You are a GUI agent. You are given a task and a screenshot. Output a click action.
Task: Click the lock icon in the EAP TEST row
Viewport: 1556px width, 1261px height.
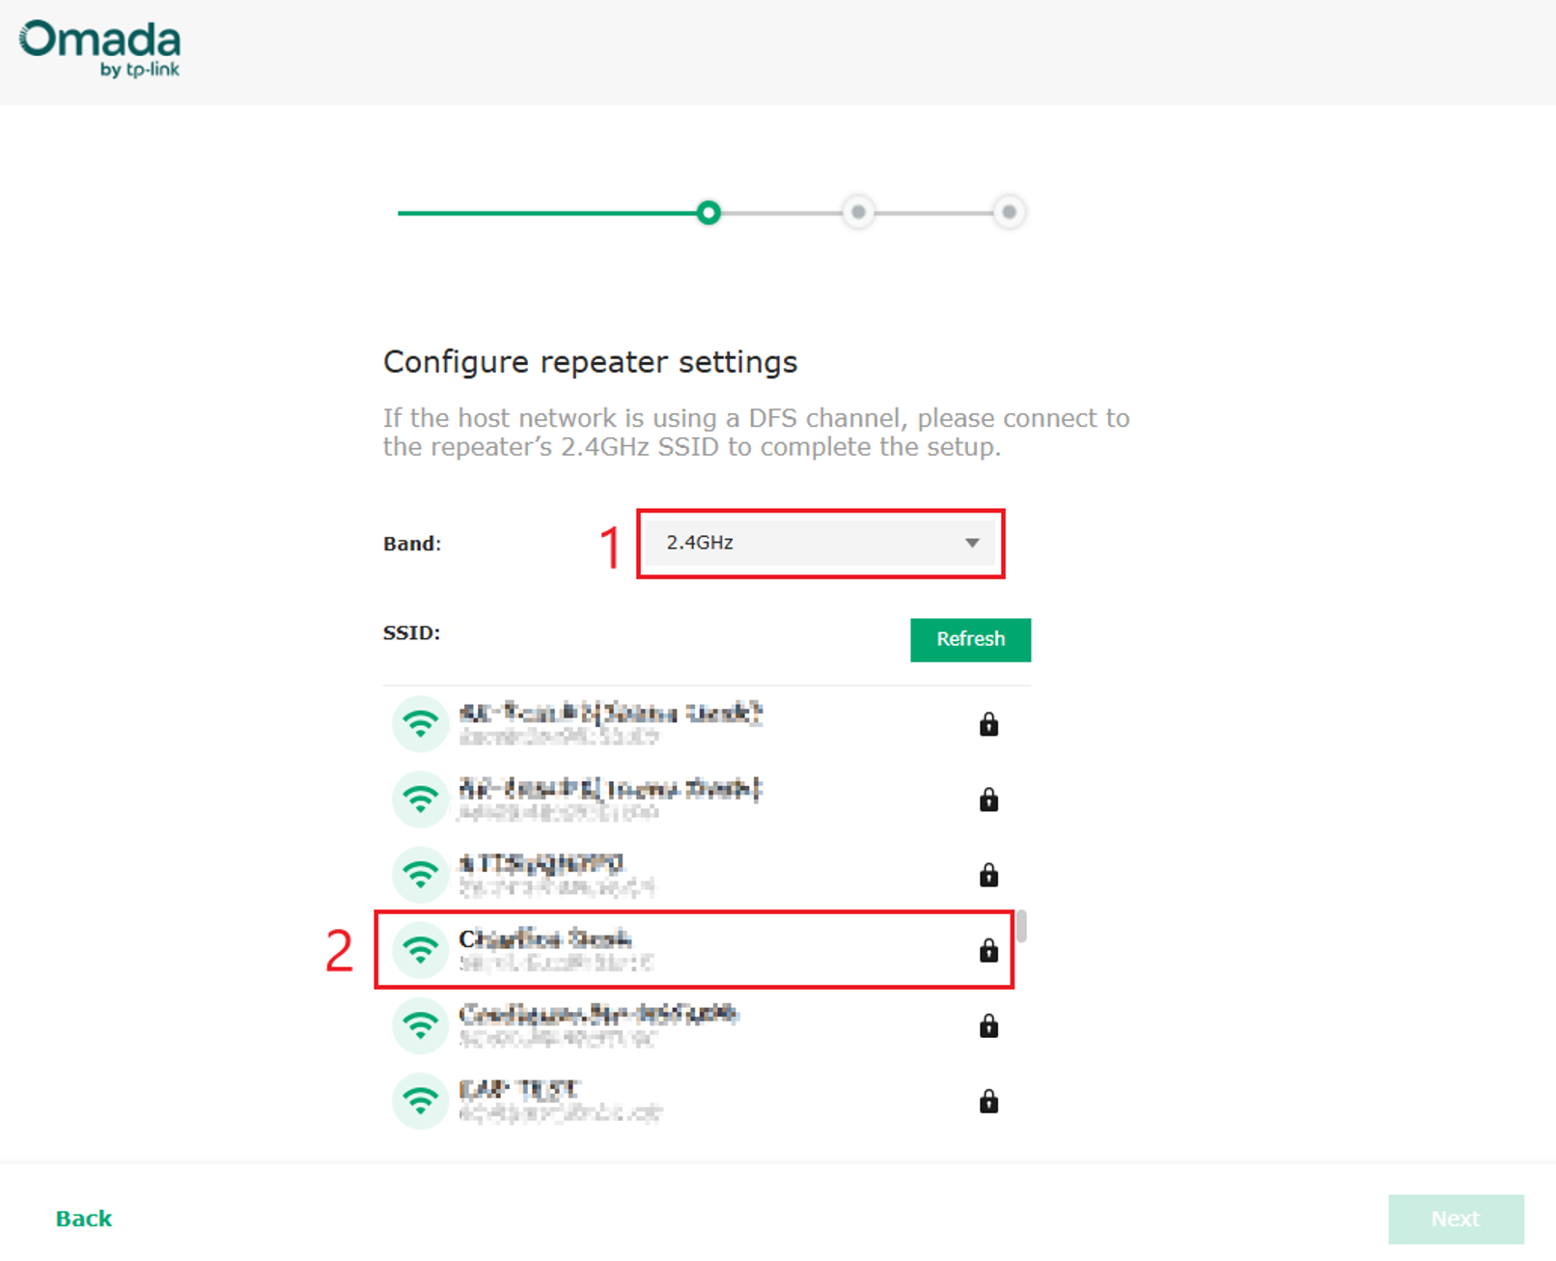[x=988, y=1101]
